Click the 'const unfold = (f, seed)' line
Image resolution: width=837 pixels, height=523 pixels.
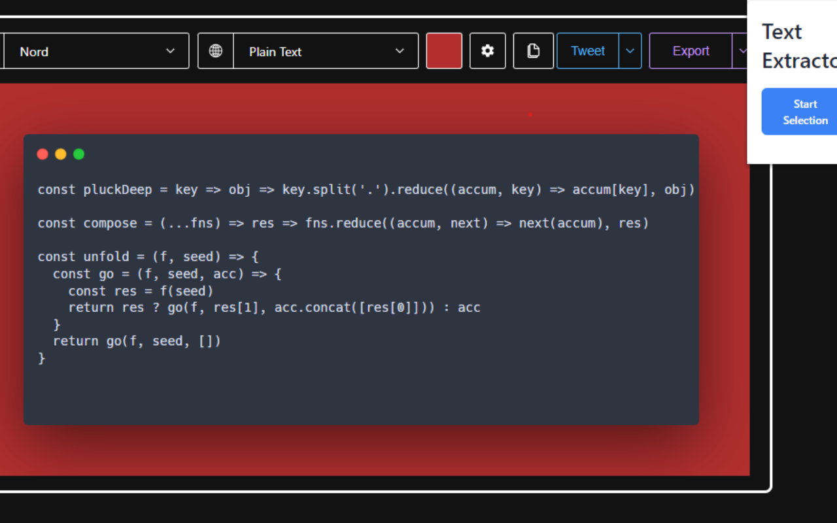[x=148, y=257]
